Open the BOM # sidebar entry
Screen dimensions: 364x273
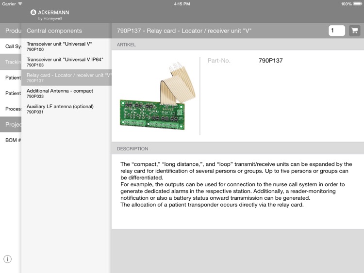[x=11, y=140]
